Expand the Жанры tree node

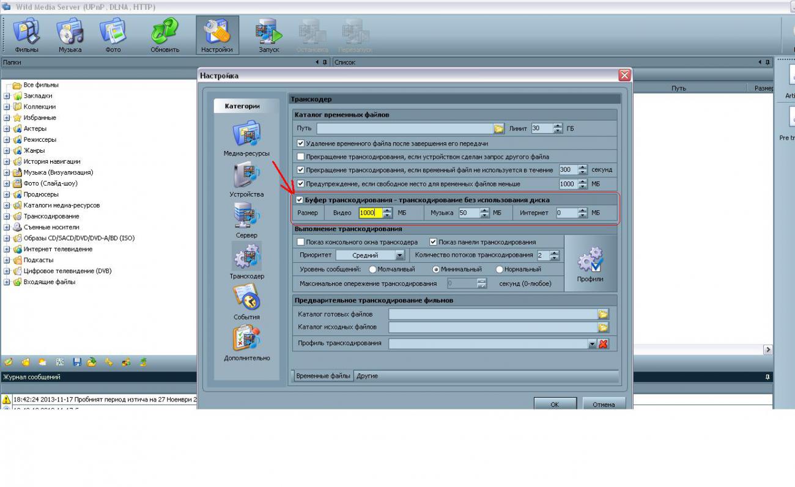(x=7, y=151)
